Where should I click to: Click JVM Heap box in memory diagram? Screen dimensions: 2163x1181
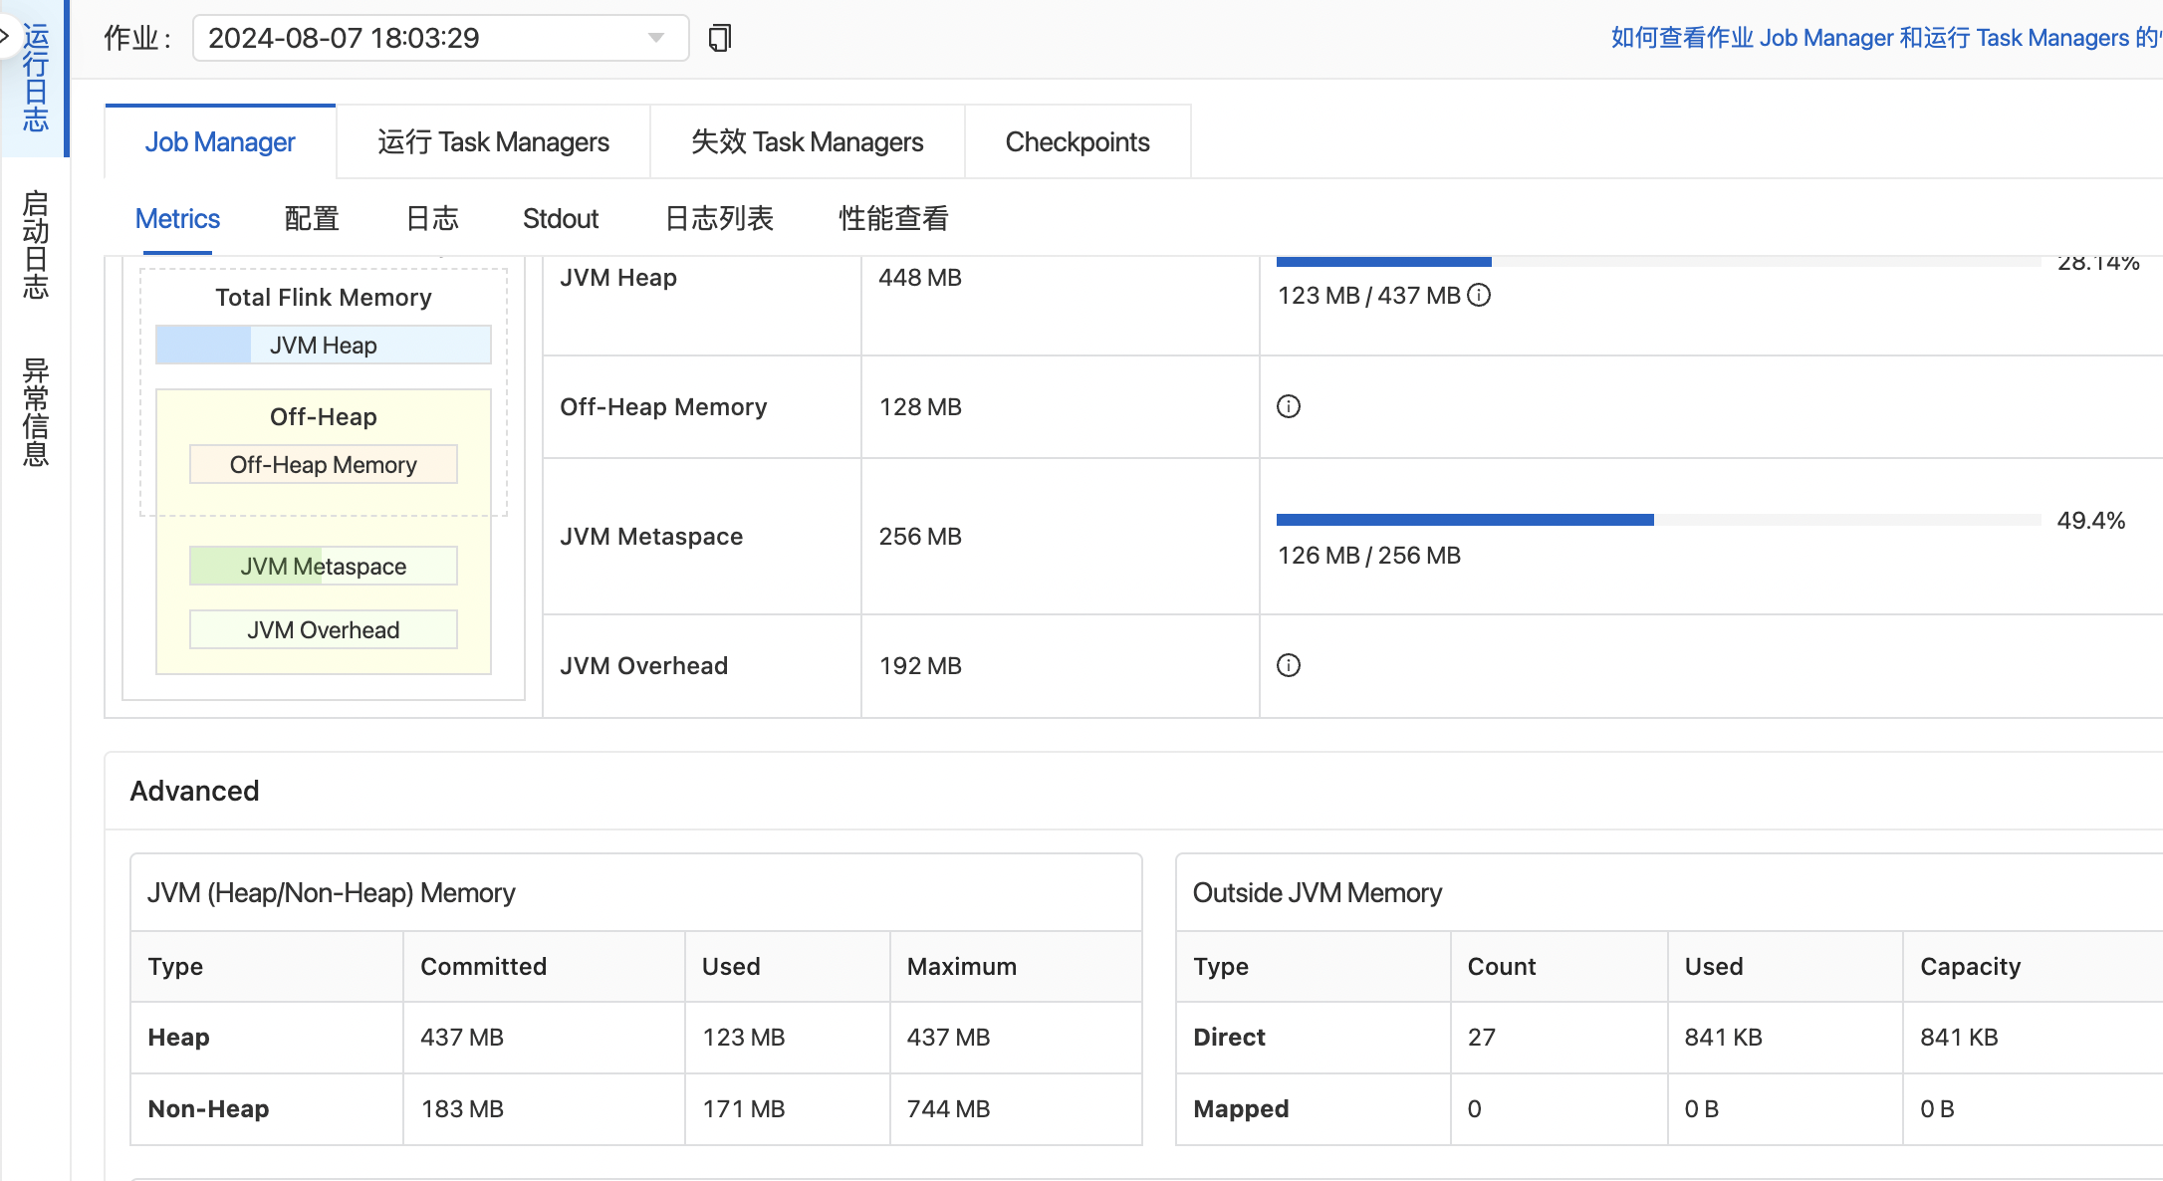tap(324, 345)
